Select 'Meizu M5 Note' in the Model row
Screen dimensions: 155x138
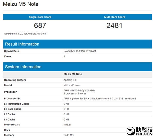72,85
